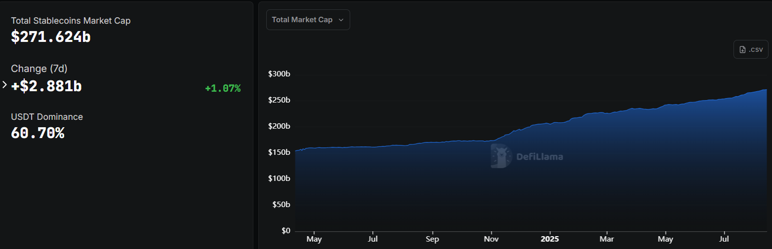The width and height of the screenshot is (772, 249).
Task: Download chart data with .csv button
Action: click(x=750, y=49)
